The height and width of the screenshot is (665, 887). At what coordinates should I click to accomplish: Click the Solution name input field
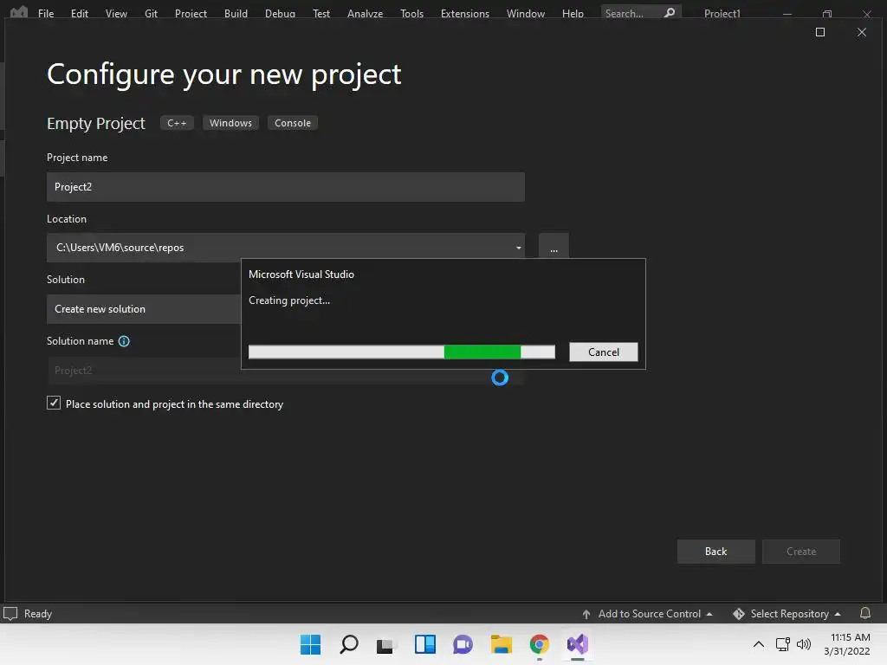286,371
